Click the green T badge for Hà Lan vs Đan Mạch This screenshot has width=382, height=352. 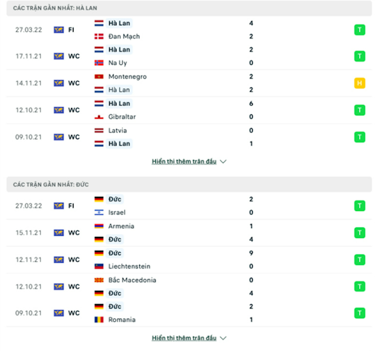(x=360, y=29)
